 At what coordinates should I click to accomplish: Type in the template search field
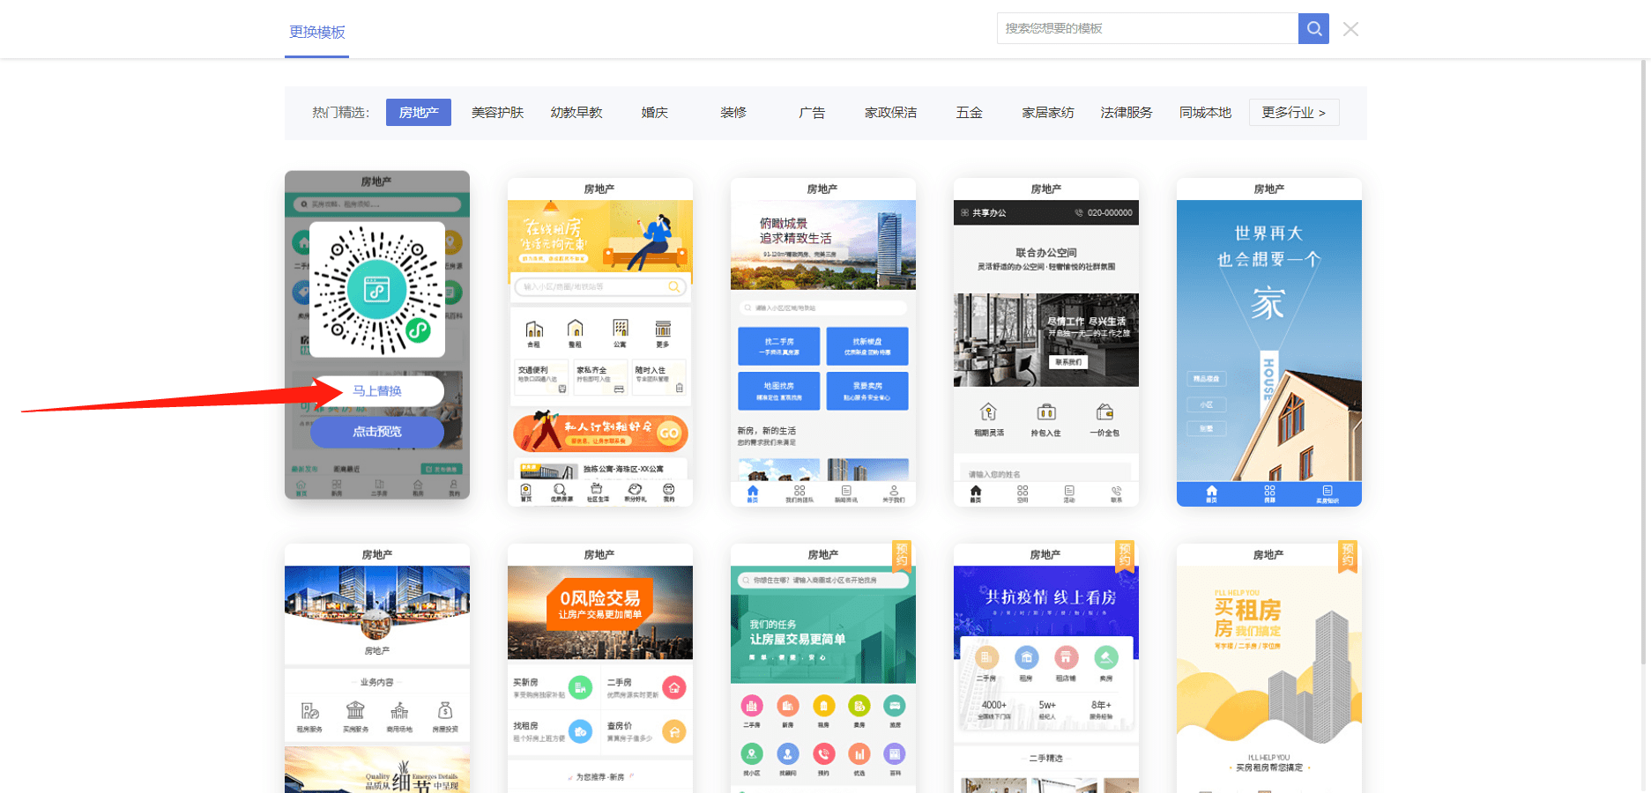click(x=1147, y=28)
